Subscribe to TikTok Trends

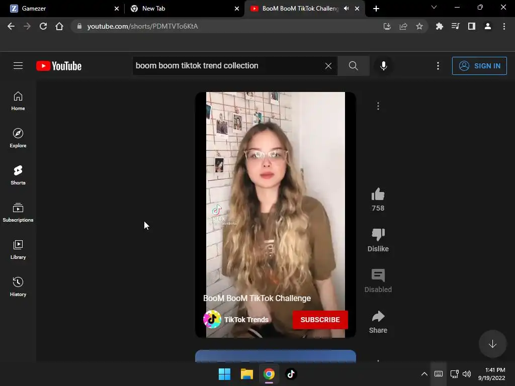tap(320, 320)
